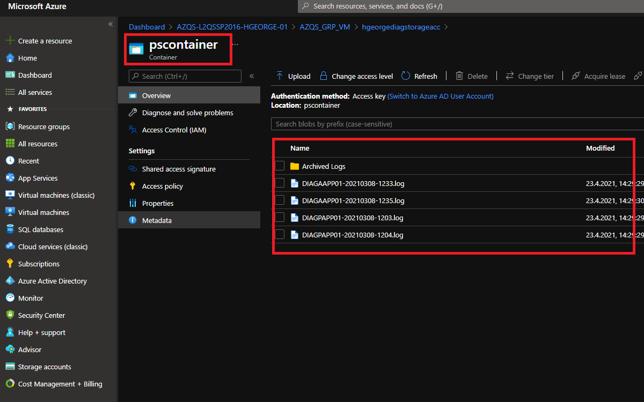Click the Upload arrow icon in toolbar
Image resolution: width=644 pixels, height=402 pixels.
coord(280,76)
